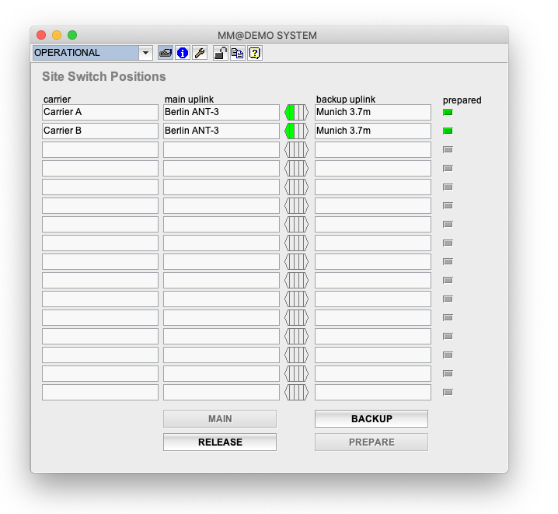Screen dimensions: 558x514
Task: Toggle the Carrier A site switch
Action: pos(296,112)
